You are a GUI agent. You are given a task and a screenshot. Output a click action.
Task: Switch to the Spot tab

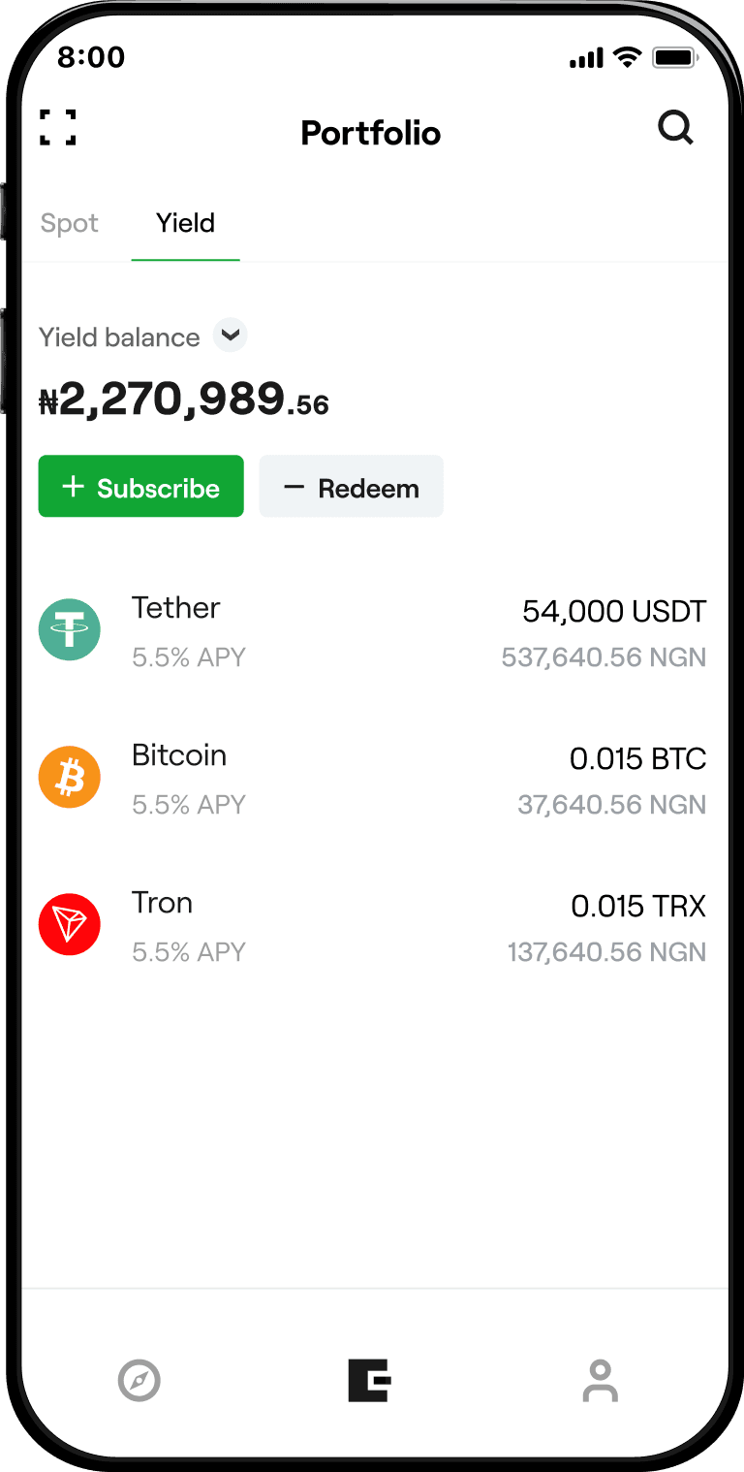point(70,223)
